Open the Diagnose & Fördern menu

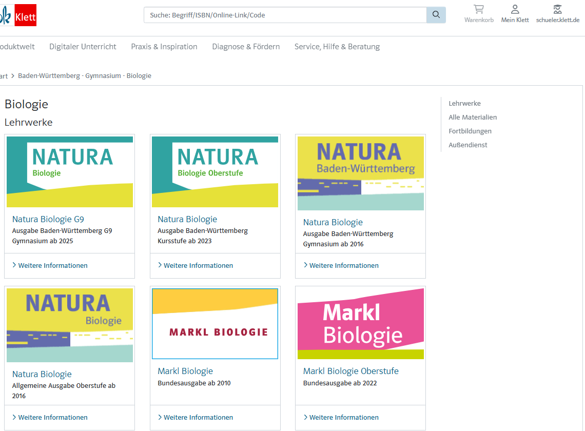[246, 47]
